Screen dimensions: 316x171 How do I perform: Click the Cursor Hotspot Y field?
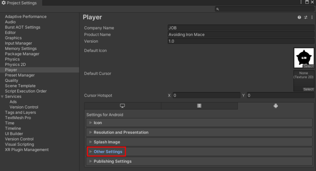[281, 95]
